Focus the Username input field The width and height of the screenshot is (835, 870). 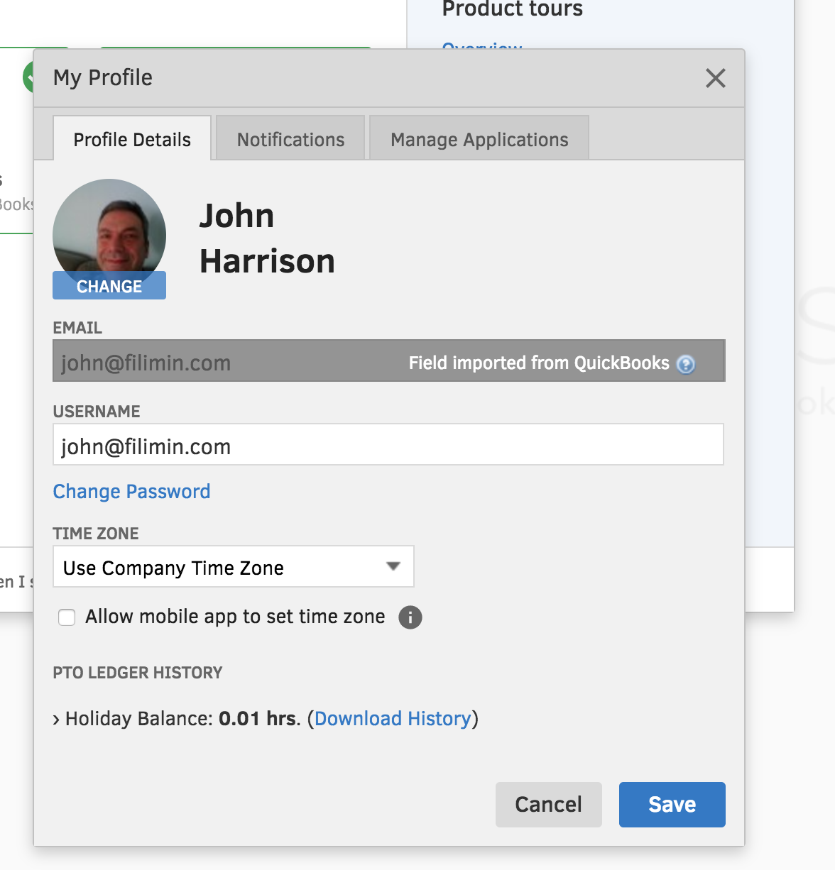(x=388, y=445)
